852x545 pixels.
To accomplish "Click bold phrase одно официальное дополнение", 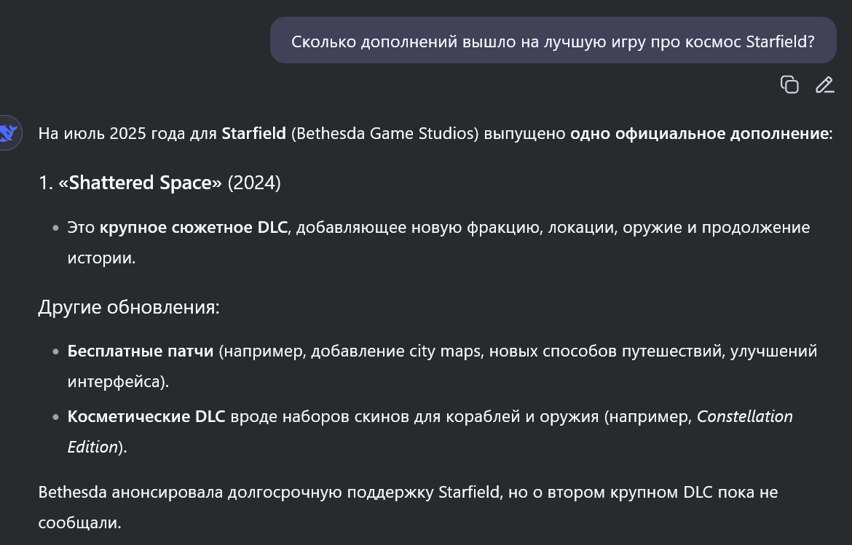I will point(699,134).
